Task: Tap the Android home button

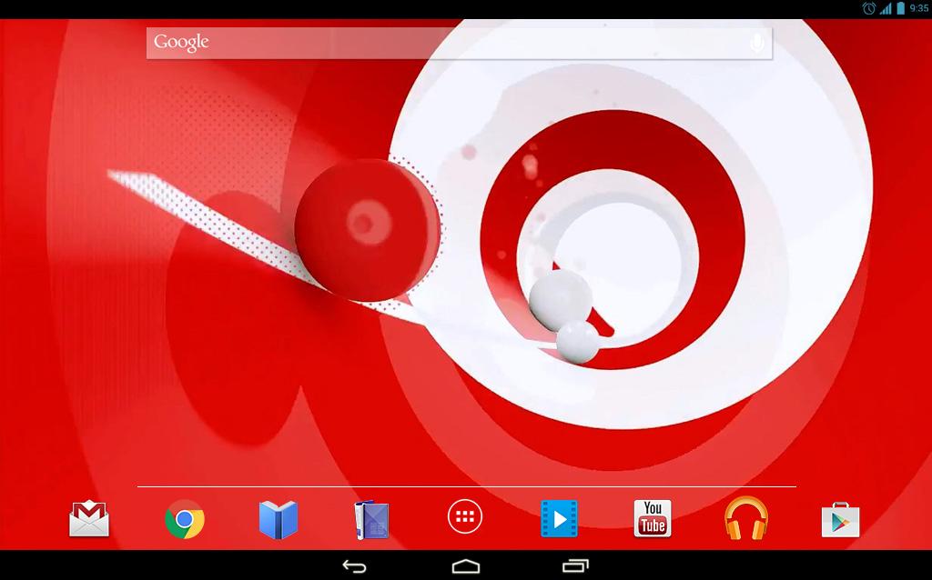Action: tap(465, 565)
